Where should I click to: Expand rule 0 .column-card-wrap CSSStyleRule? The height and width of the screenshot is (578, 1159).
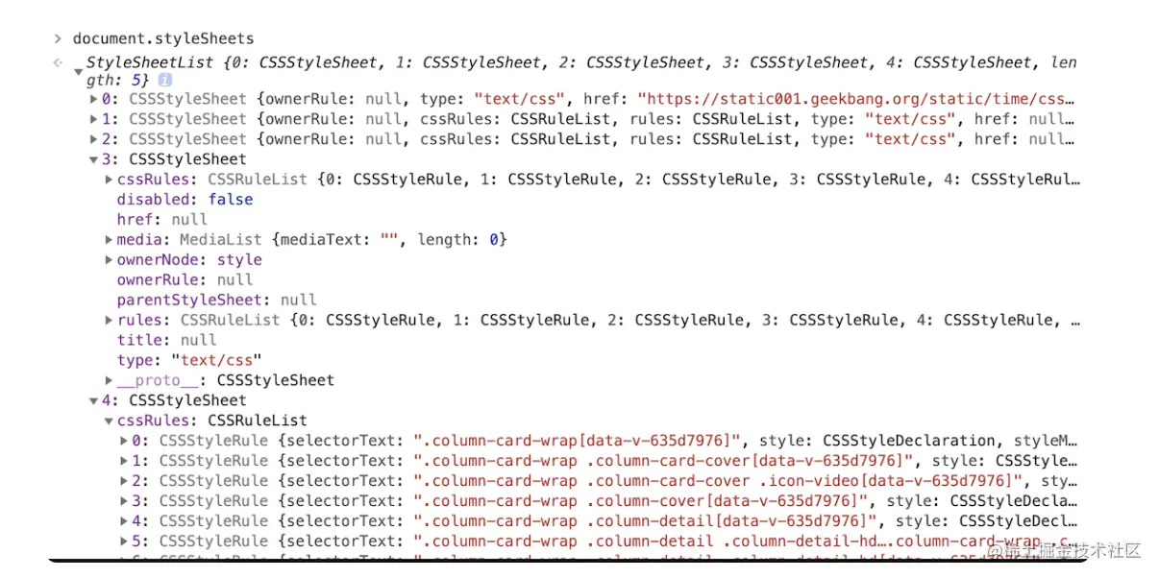tap(124, 441)
